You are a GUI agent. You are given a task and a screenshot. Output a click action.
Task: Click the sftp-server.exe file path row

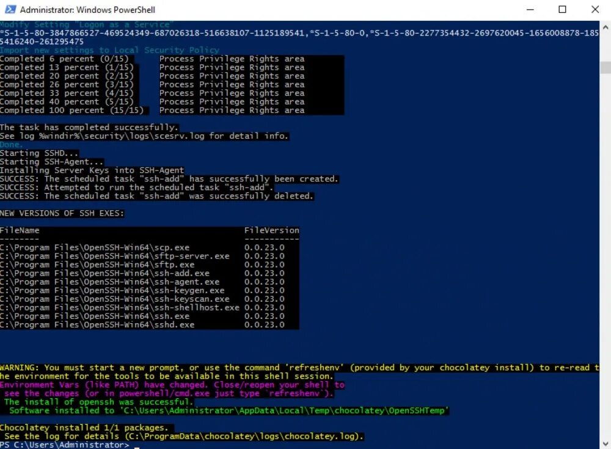point(115,256)
